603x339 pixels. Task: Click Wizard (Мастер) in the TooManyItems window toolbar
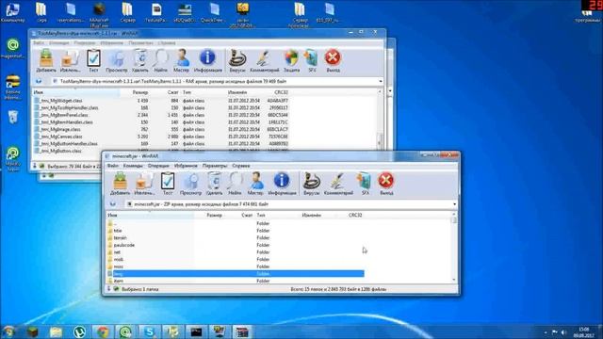click(182, 60)
